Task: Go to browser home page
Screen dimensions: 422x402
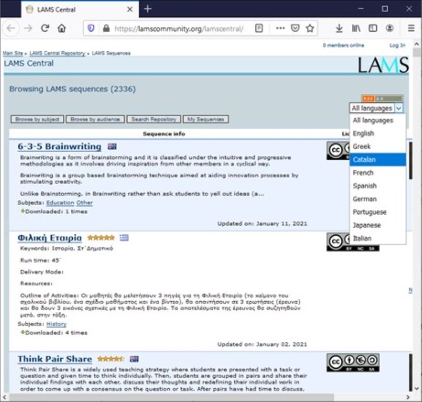Action: (x=62, y=28)
